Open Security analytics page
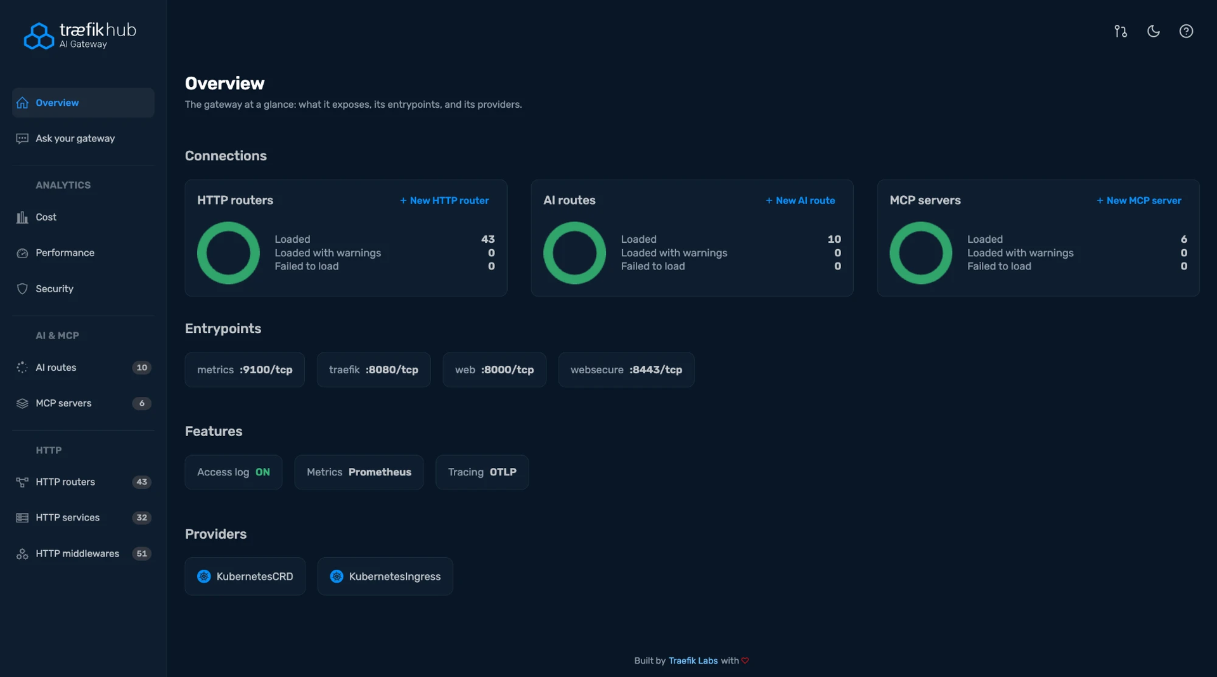 83,288
